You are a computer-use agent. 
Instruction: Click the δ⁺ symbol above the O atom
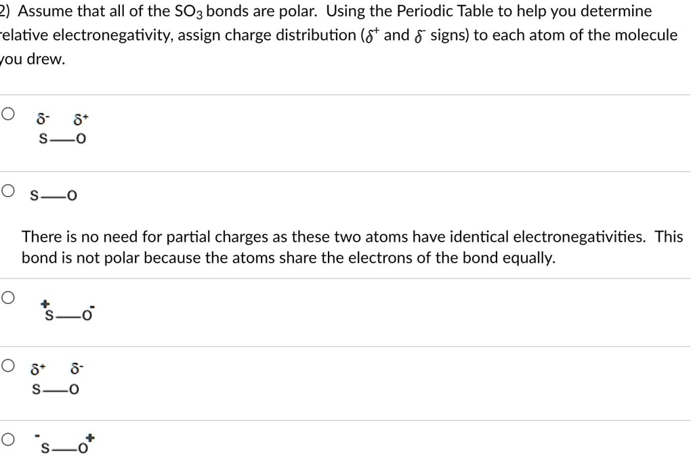81,120
